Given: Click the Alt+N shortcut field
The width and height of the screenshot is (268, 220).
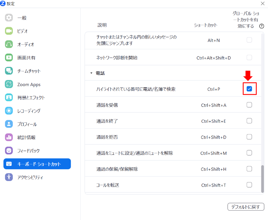Looking at the screenshot, I should coord(214,40).
